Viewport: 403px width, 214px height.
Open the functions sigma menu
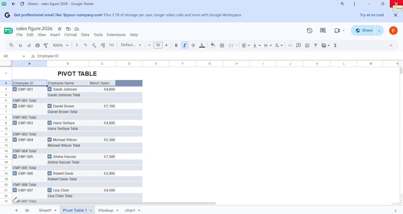[335, 45]
